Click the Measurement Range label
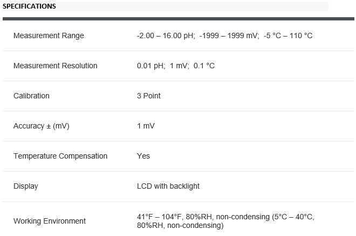This screenshot has height=236, width=356. tap(49, 35)
